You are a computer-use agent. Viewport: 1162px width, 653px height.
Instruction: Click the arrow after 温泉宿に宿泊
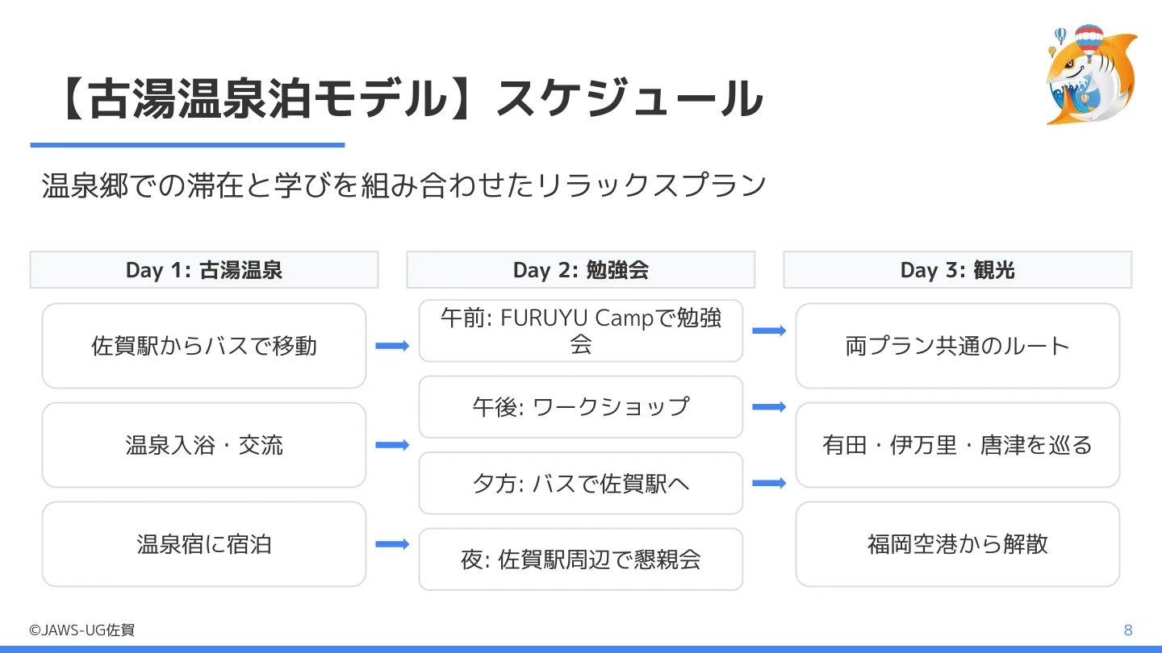click(x=392, y=544)
